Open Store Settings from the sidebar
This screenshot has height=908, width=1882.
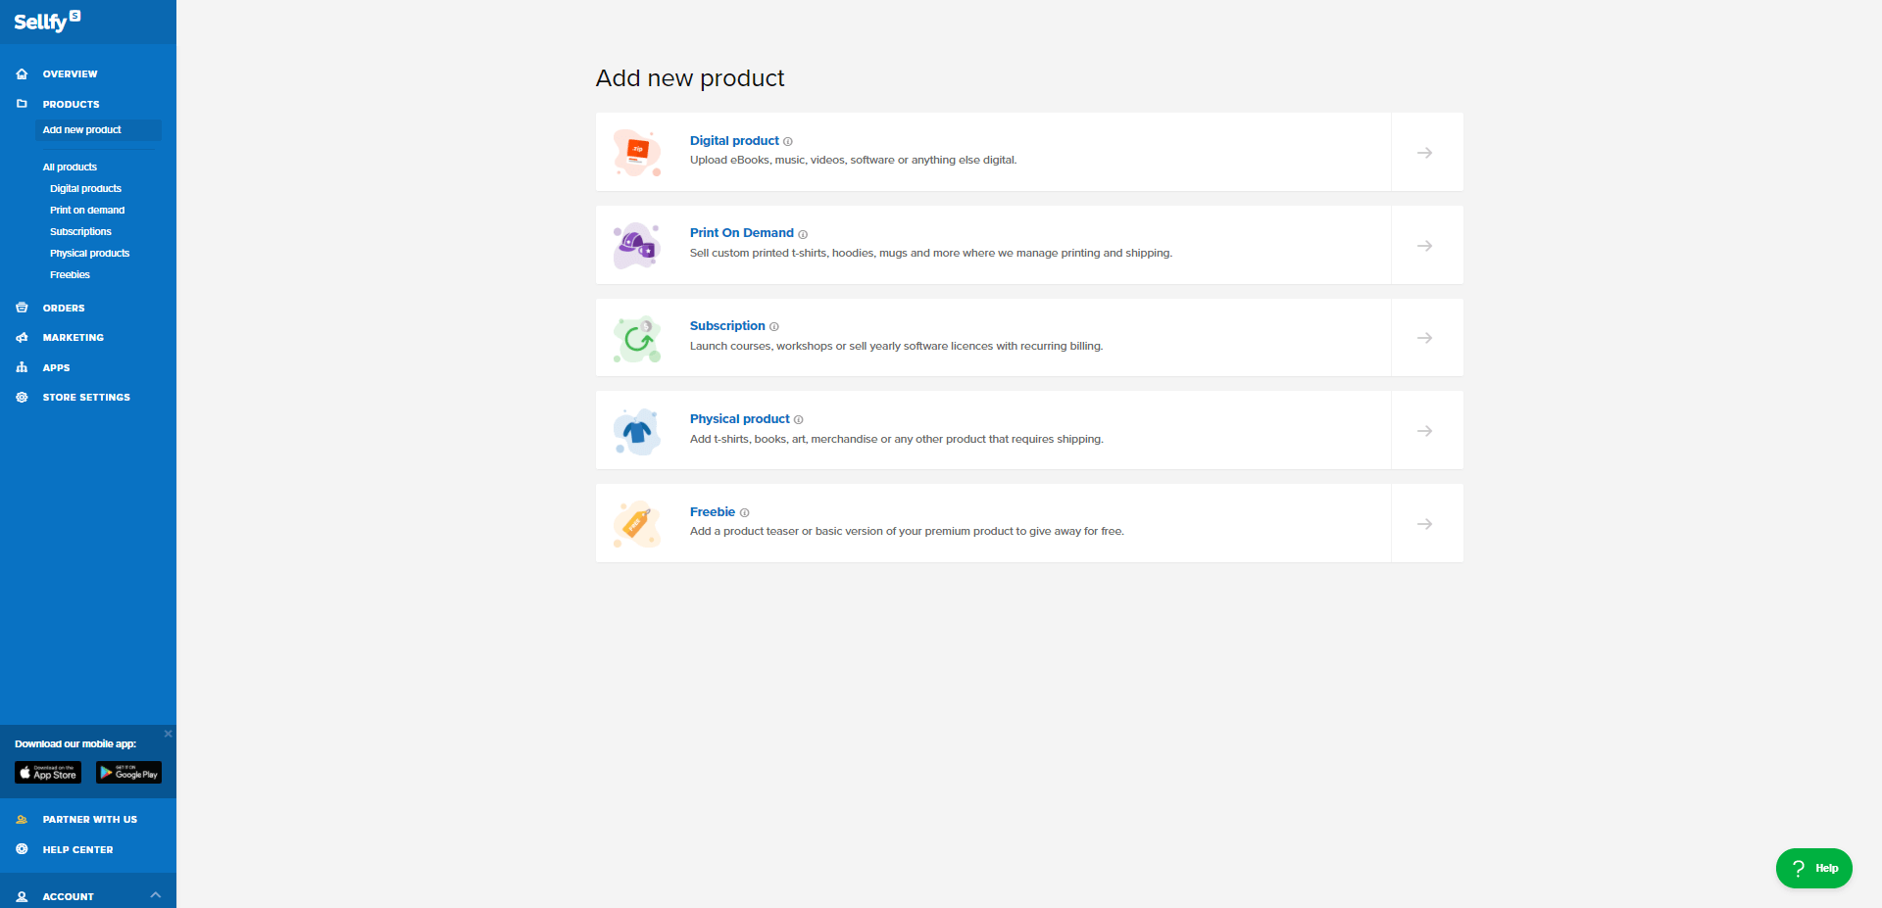(x=85, y=398)
